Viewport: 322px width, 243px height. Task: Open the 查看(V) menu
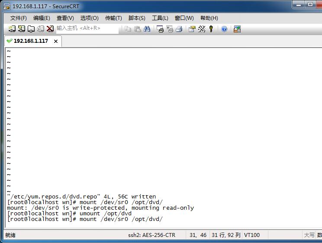tap(65, 18)
